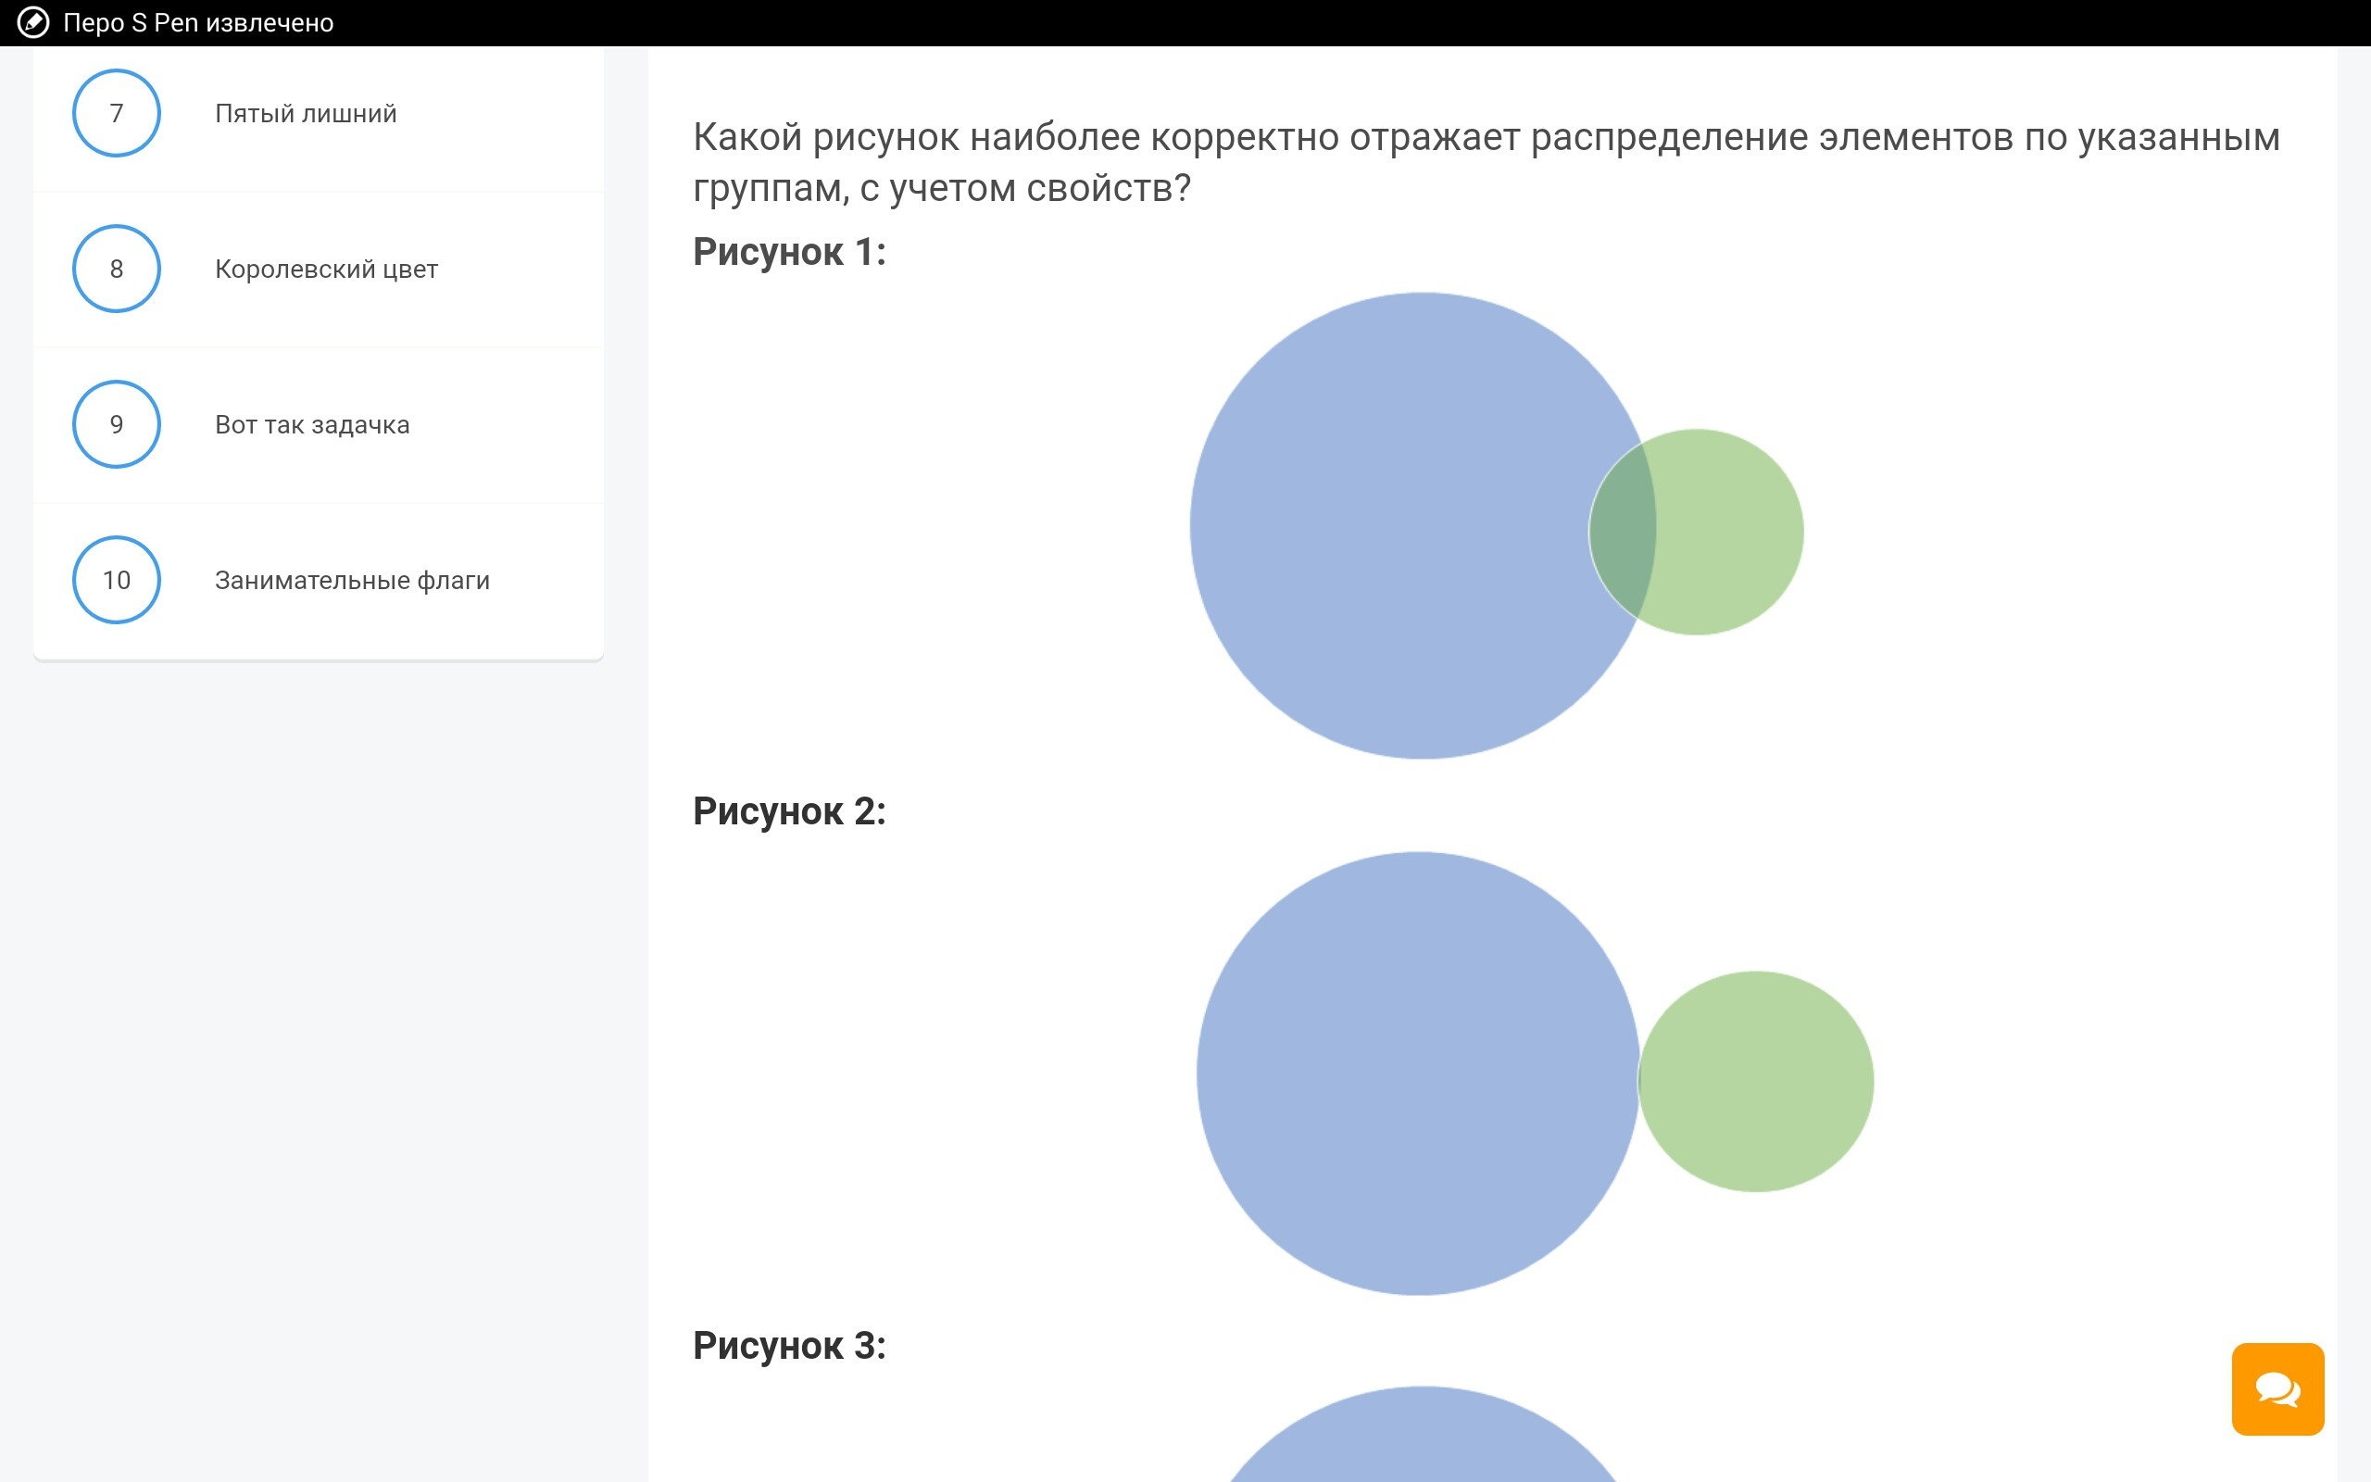The width and height of the screenshot is (2371, 1482).
Task: Click the 'Рисунок 1:' heading
Action: (x=789, y=252)
